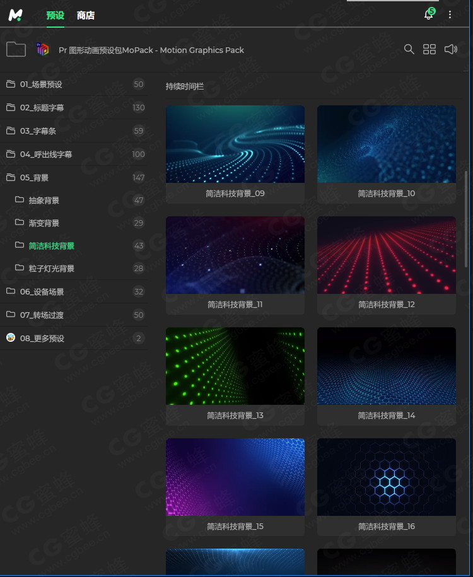Click the folder icon of 粒子灯光背景
This screenshot has width=473, height=577.
pyautogui.click(x=20, y=267)
